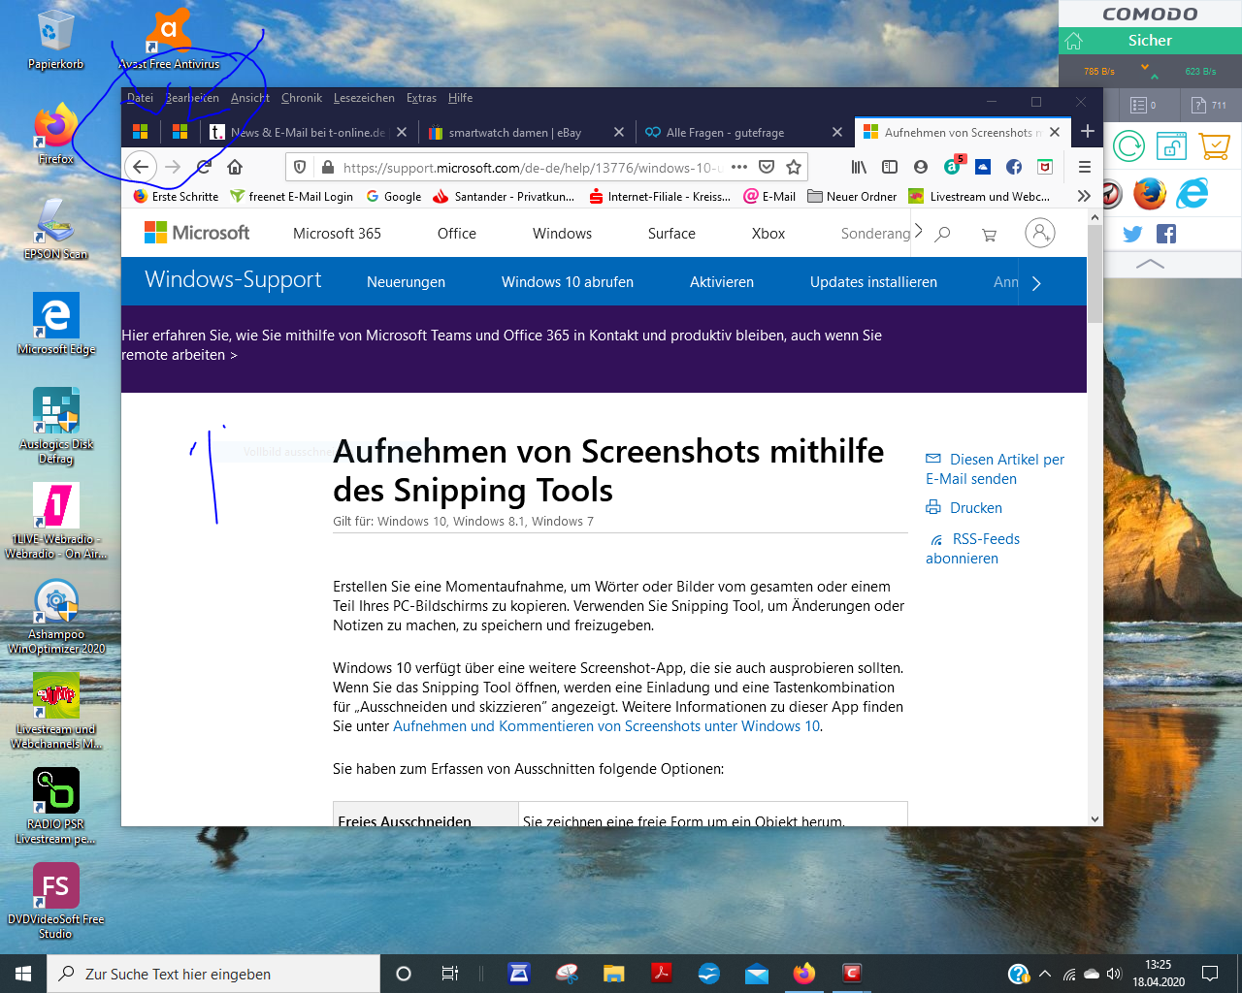
Task: Click the Firefox address bar URL
Action: pos(531,167)
